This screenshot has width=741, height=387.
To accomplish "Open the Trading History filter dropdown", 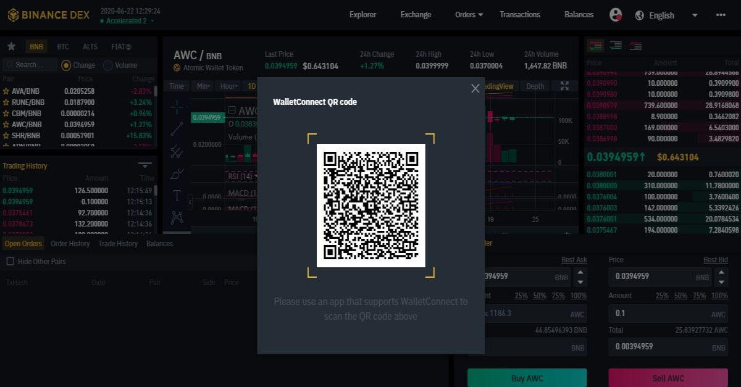I will click(x=145, y=165).
